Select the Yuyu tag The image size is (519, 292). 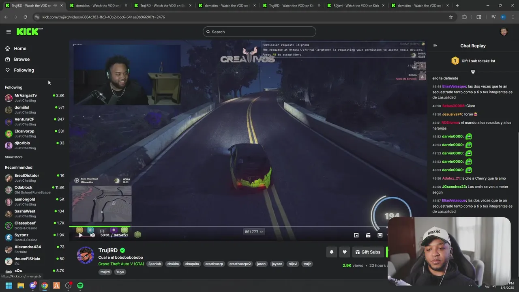(x=120, y=272)
